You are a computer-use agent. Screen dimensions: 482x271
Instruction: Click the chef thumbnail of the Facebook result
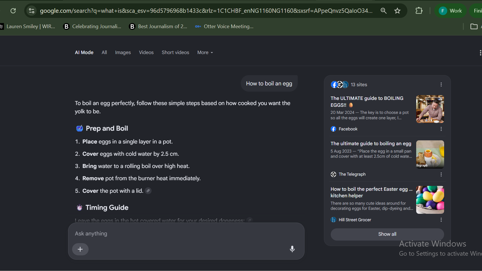[430, 109]
